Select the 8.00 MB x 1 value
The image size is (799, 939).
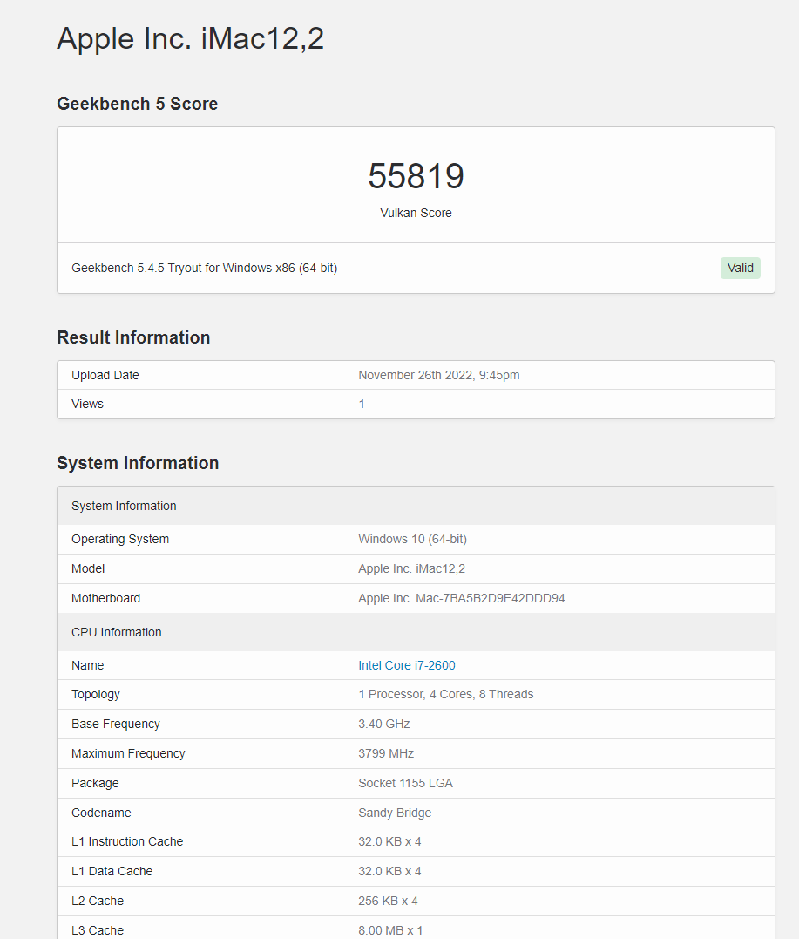coord(390,930)
